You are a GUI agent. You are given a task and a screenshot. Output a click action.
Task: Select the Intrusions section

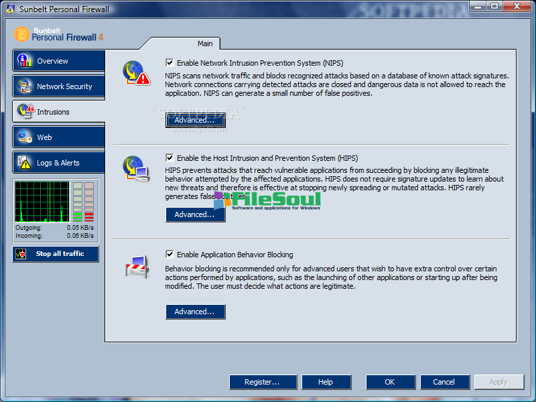[59, 112]
